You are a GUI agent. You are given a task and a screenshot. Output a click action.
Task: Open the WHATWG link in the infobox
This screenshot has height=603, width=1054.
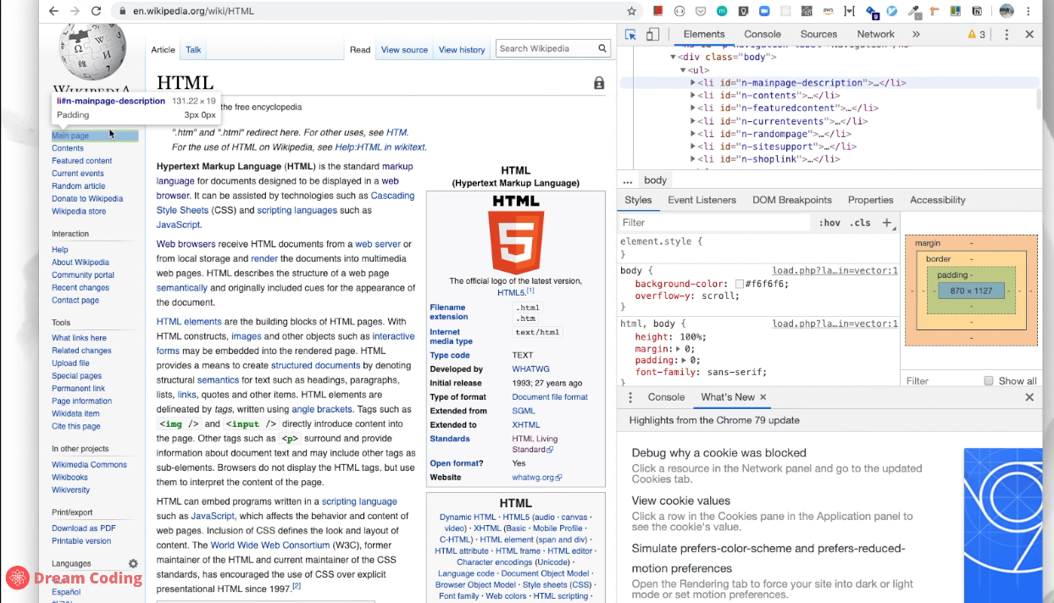pos(530,369)
